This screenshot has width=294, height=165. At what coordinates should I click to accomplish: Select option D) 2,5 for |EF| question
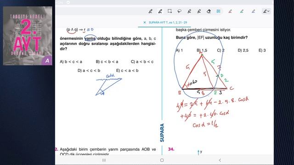pos(243,50)
